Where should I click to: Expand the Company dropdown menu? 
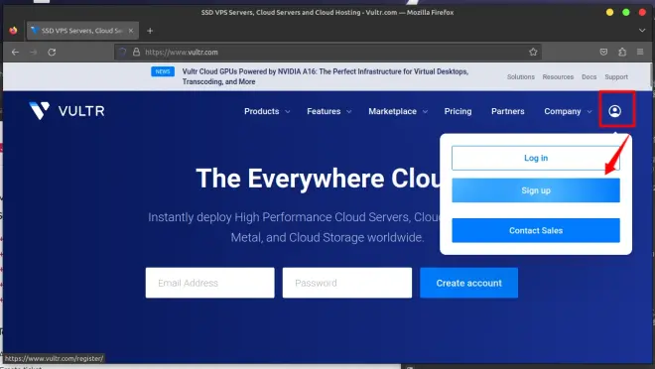(568, 111)
